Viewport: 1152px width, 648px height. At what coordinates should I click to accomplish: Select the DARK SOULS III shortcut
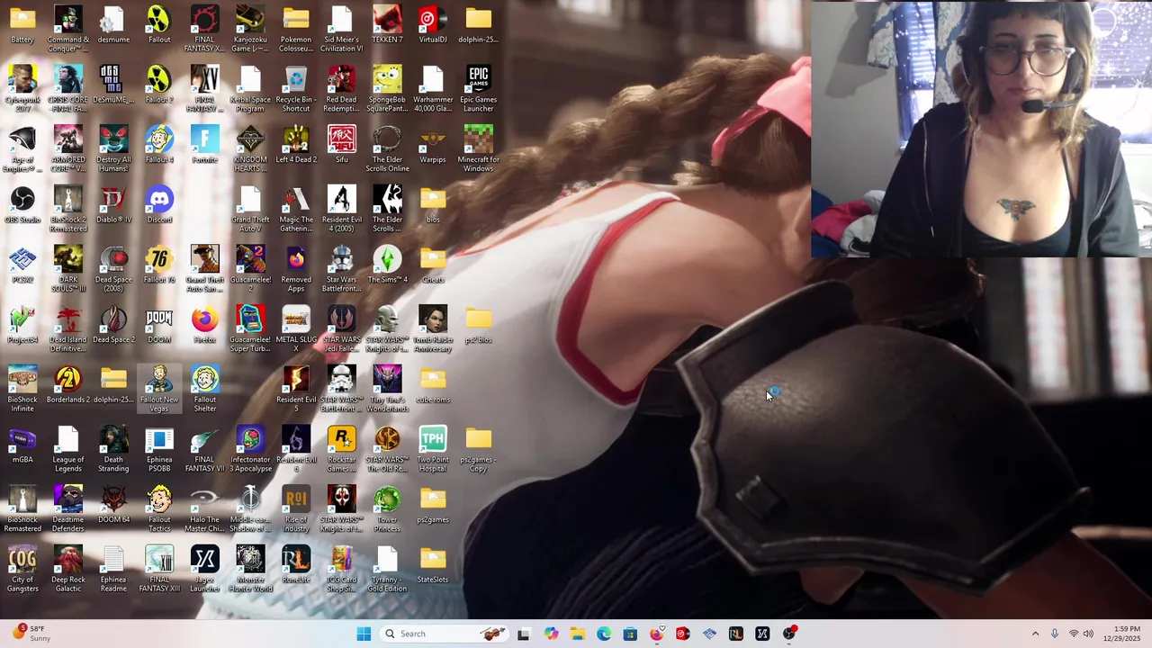tap(68, 269)
